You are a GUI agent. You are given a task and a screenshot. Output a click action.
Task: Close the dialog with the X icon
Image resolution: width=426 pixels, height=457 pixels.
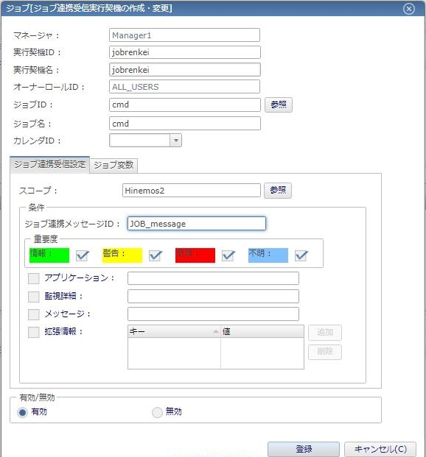coord(409,9)
